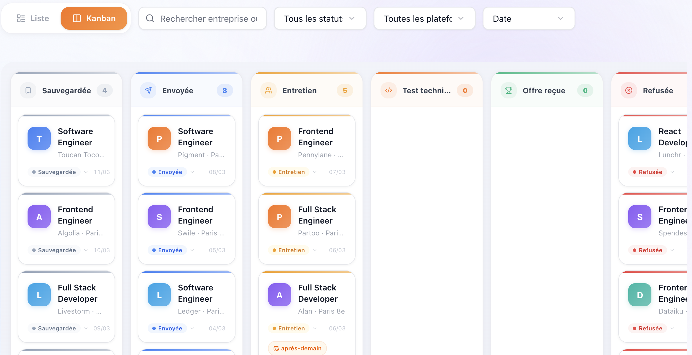
Task: Click the crossed circle icon beside Refusée
Action: (x=629, y=91)
